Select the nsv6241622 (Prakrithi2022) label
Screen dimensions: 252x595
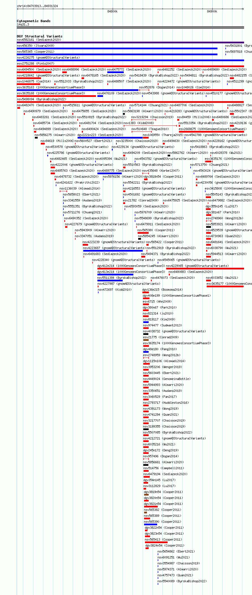pyautogui.click(x=78, y=182)
